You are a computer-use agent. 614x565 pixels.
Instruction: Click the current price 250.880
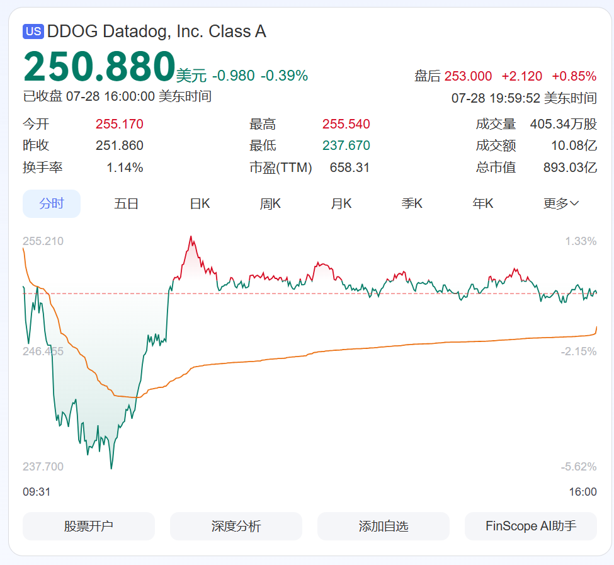tap(99, 66)
